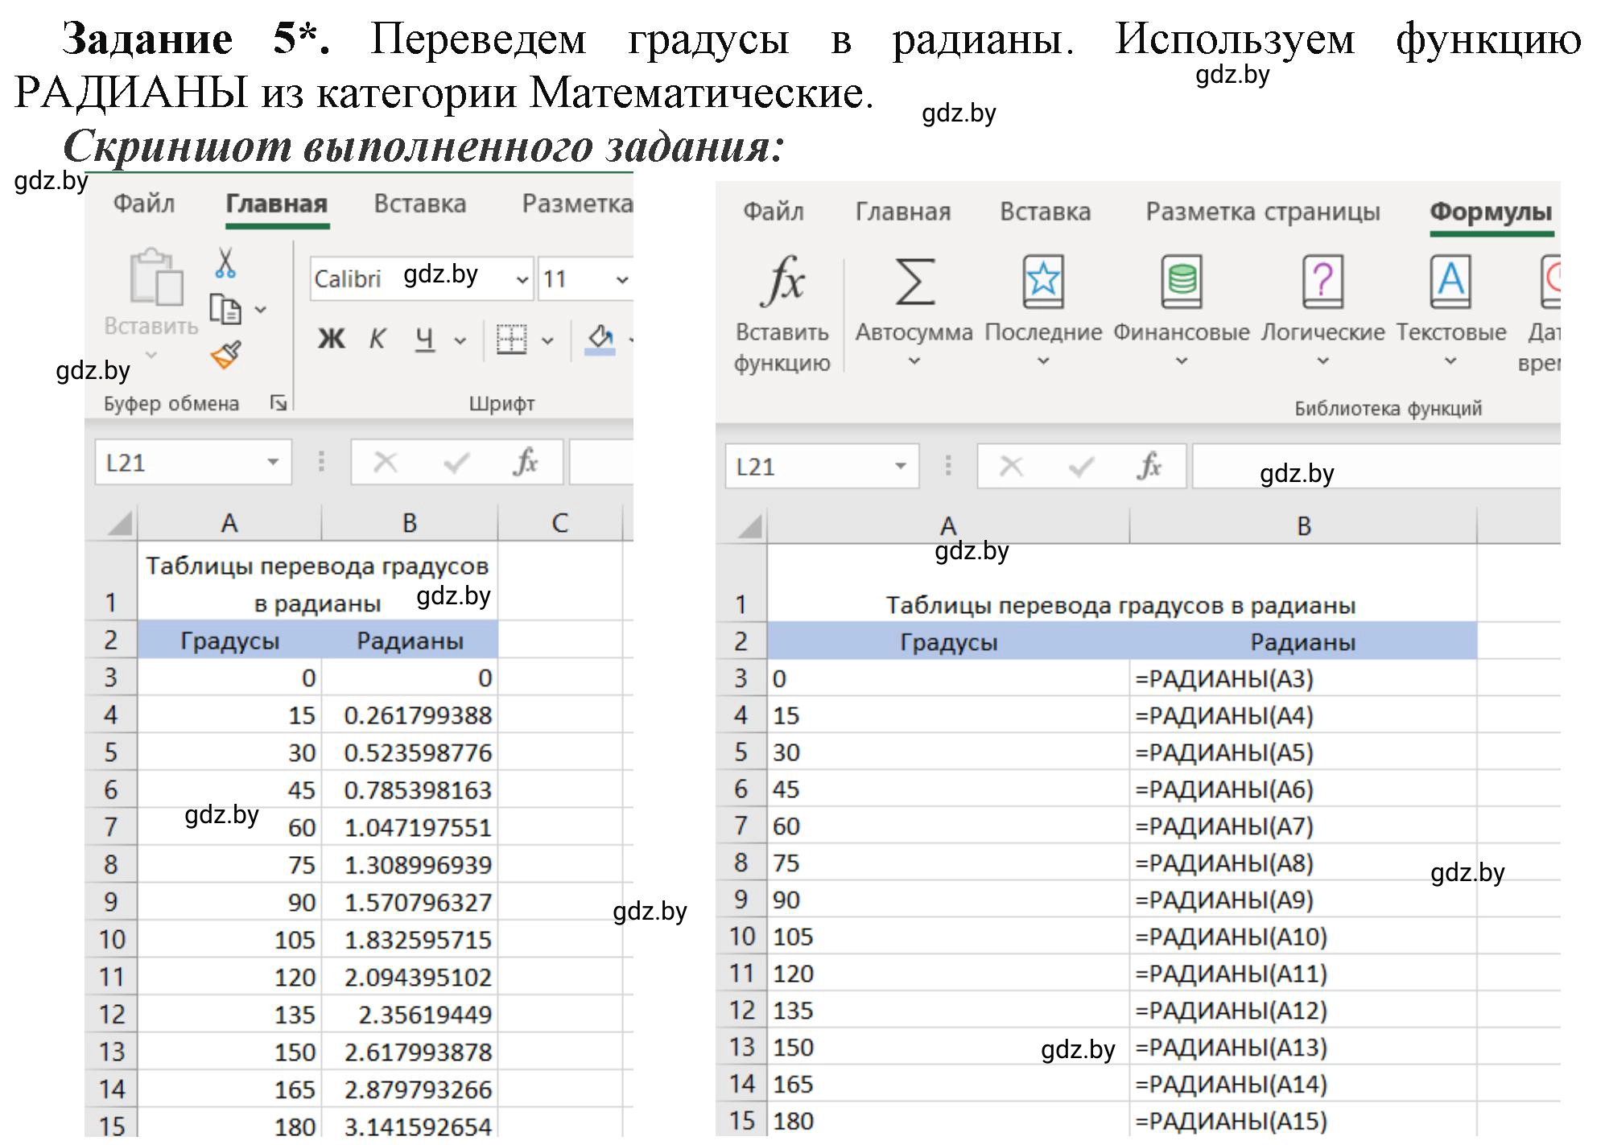
Task: Select cell with 1.570796327
Action: click(x=410, y=902)
